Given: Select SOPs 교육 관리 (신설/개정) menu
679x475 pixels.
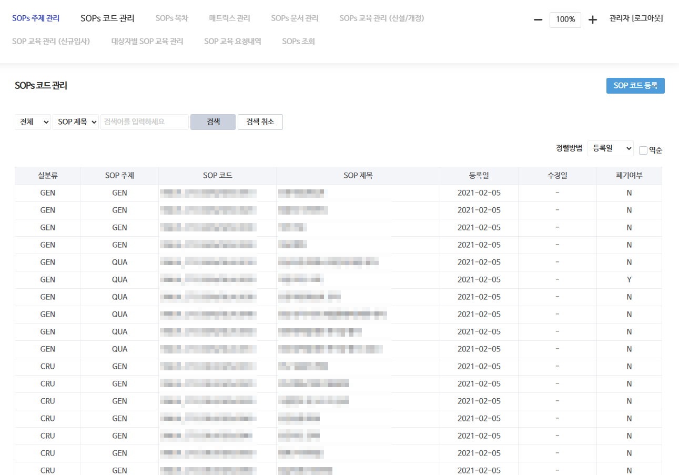Looking at the screenshot, I should tap(381, 18).
